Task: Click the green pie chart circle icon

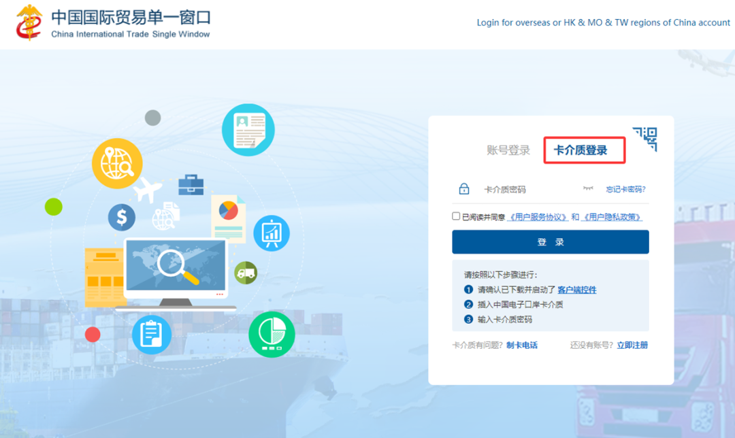Action: pos(272,335)
